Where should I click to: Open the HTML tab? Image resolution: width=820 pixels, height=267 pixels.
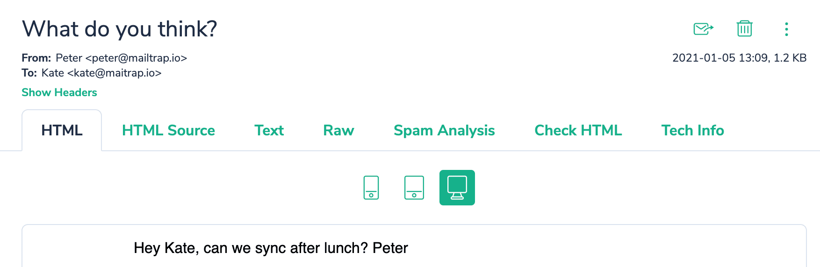click(x=62, y=130)
